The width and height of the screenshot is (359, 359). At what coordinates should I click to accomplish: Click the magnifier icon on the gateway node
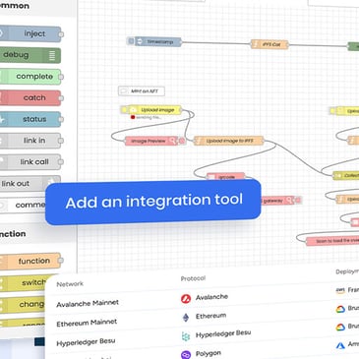point(289,200)
